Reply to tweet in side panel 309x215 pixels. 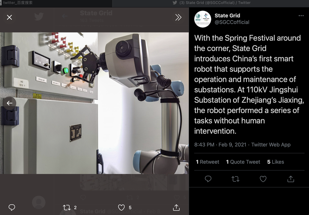point(208,179)
